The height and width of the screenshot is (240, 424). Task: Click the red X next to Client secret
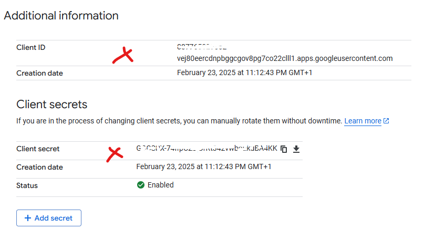click(x=114, y=154)
